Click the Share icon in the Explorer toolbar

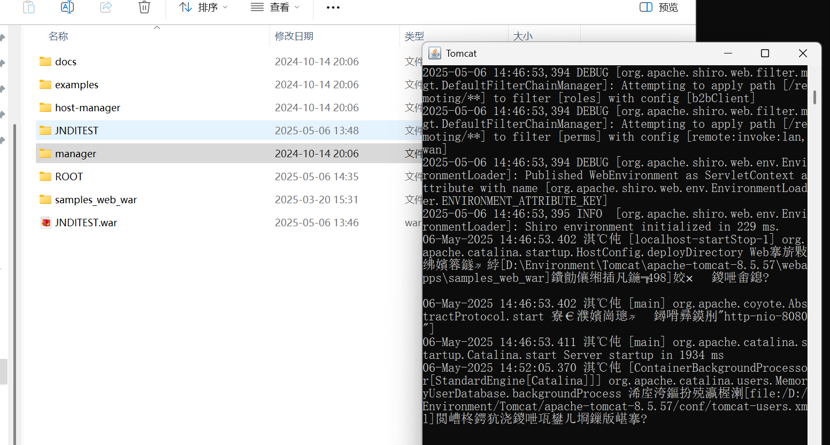[x=106, y=7]
